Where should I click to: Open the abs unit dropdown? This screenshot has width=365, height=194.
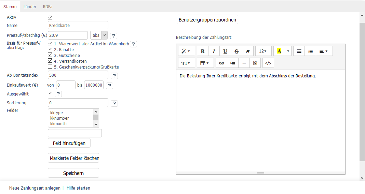(x=99, y=35)
